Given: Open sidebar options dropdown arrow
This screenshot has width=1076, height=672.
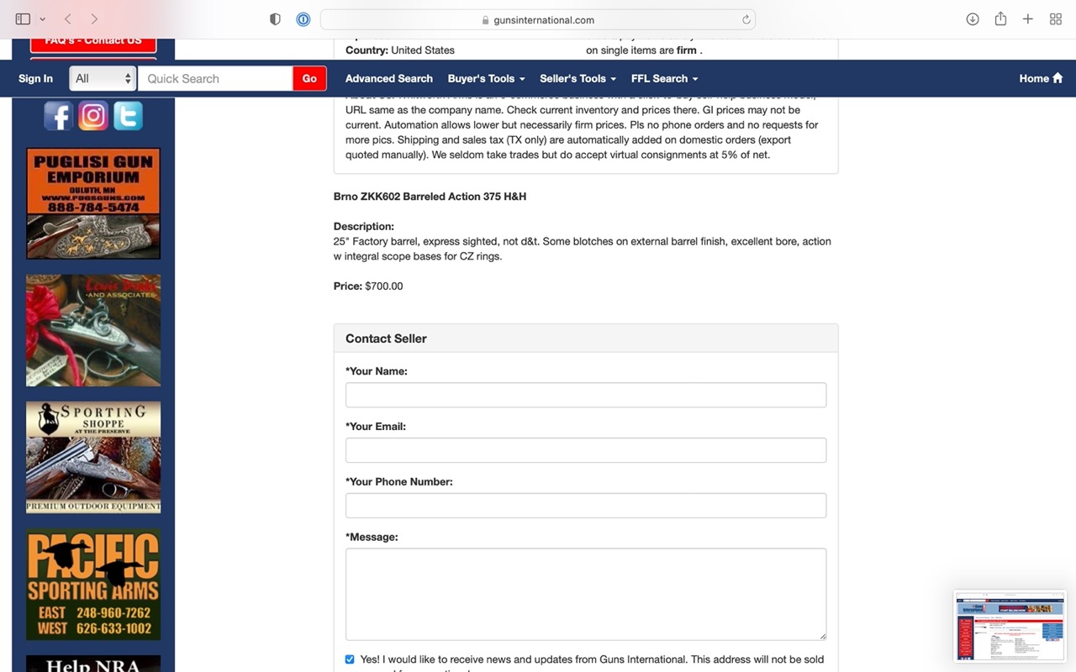Looking at the screenshot, I should (42, 19).
